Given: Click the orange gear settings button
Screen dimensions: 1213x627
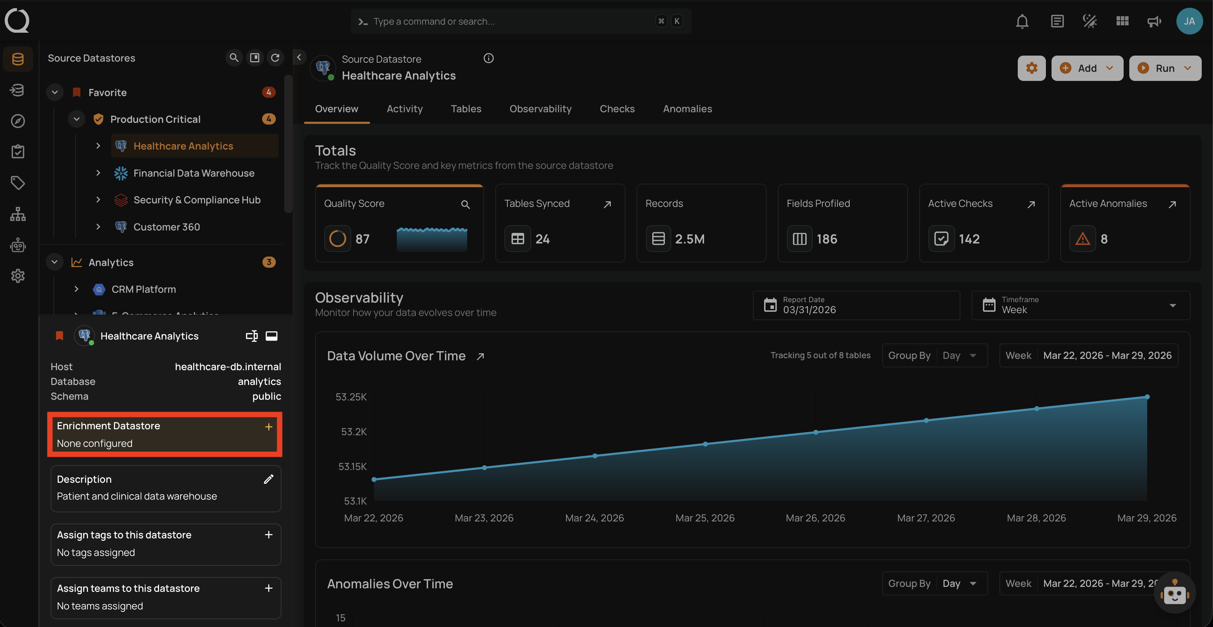Looking at the screenshot, I should click(x=1031, y=68).
